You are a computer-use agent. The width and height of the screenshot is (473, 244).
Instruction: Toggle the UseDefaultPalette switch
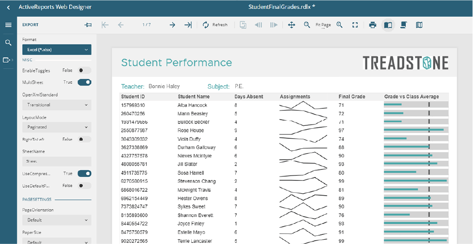(84, 186)
